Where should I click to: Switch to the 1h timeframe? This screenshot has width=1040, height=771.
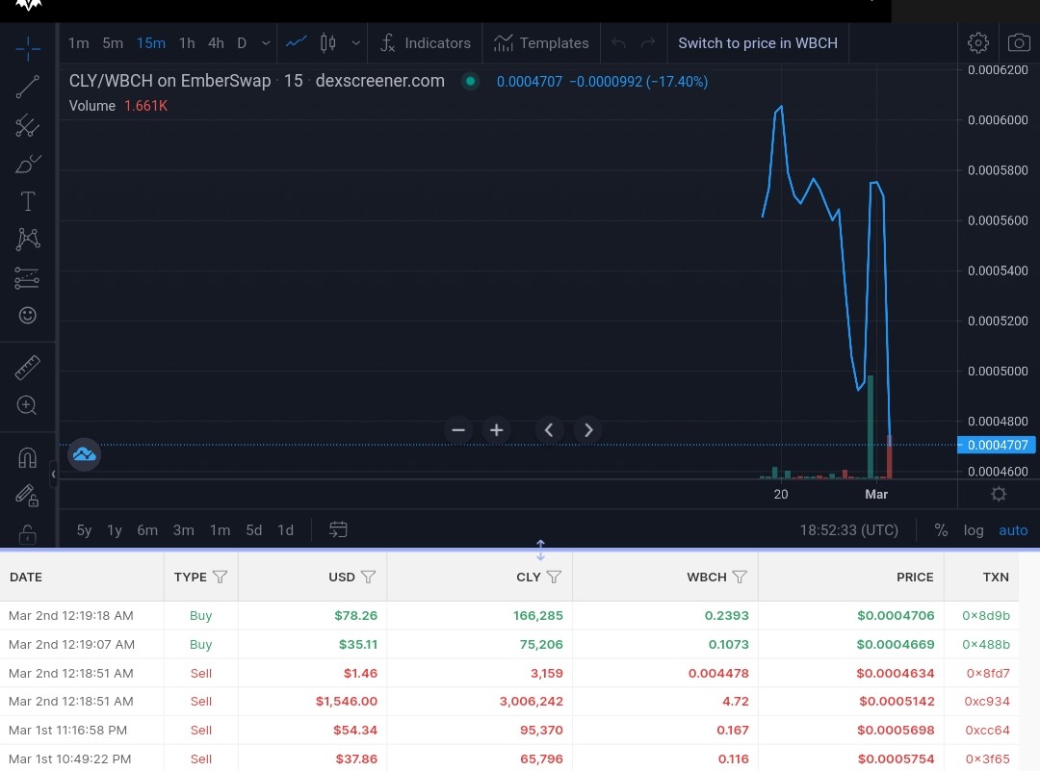pos(187,43)
